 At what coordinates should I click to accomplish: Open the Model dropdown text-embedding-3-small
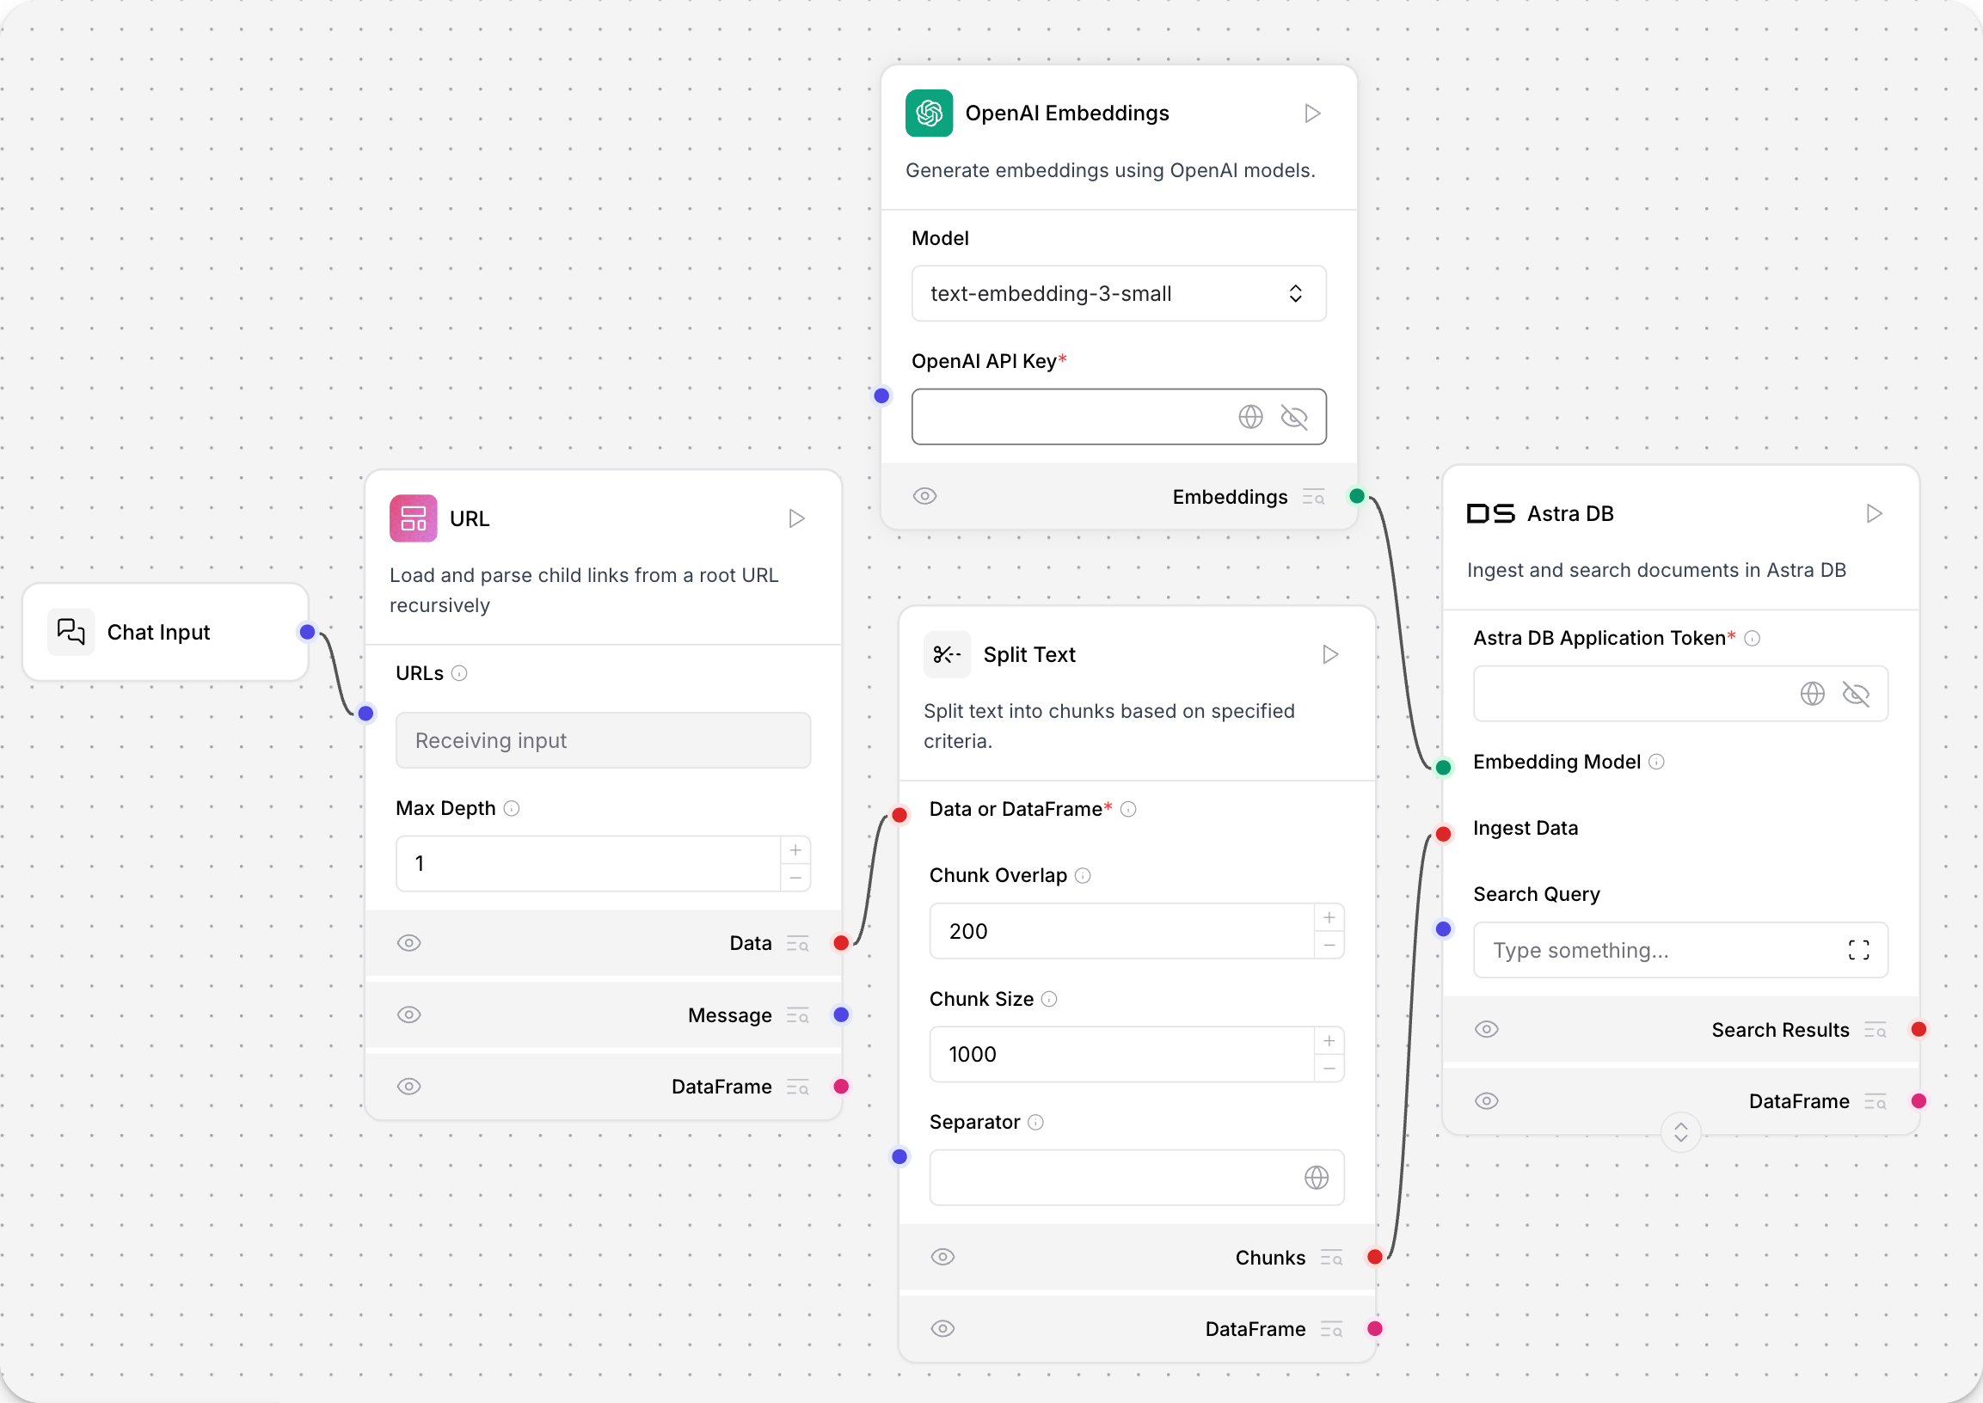click(x=1118, y=294)
